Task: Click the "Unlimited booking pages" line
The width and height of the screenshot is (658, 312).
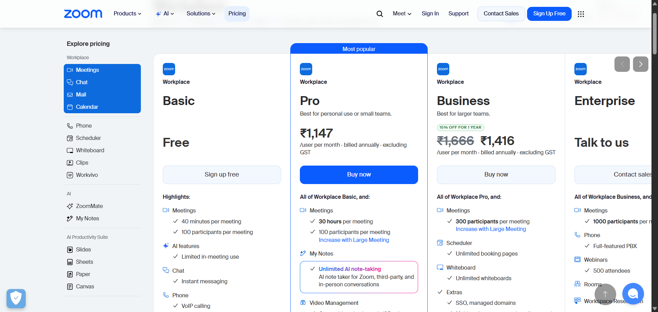Action: click(487, 254)
